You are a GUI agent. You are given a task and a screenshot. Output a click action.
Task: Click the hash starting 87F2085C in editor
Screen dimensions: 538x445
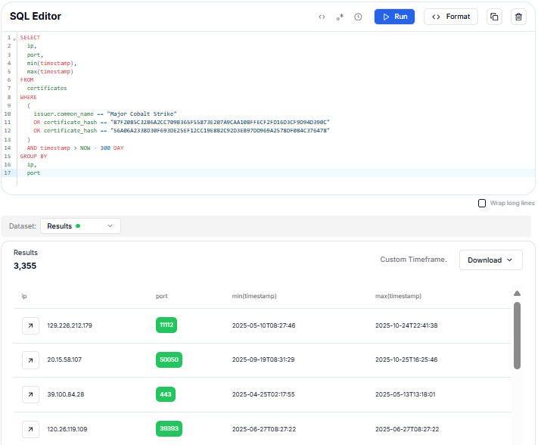coord(220,122)
